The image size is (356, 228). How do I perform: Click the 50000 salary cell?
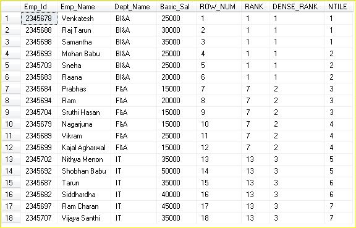pyautogui.click(x=176, y=171)
